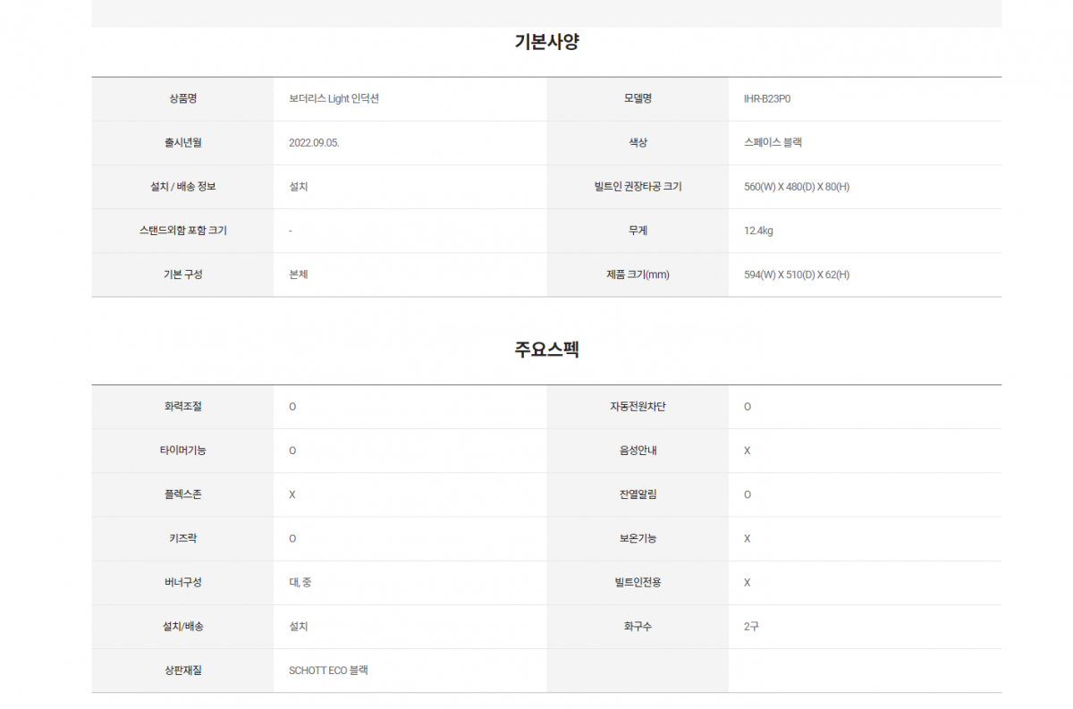Click '설치' value in 설치 / 배송 정보 row
The height and width of the screenshot is (709, 1073).
click(x=299, y=187)
